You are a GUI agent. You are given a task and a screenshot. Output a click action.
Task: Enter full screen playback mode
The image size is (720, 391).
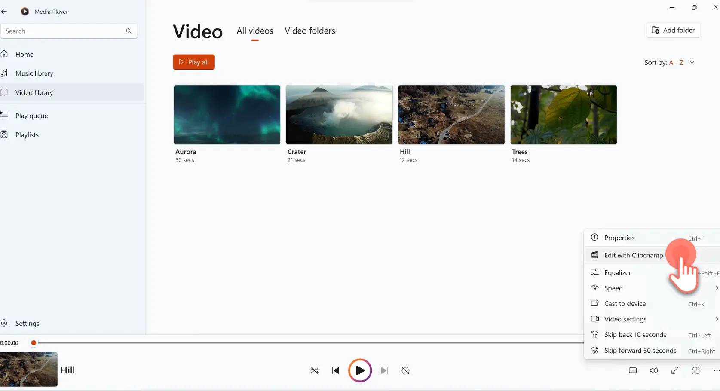click(x=675, y=370)
